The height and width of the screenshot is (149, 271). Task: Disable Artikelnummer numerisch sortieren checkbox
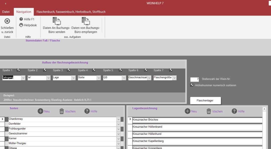click(192, 85)
